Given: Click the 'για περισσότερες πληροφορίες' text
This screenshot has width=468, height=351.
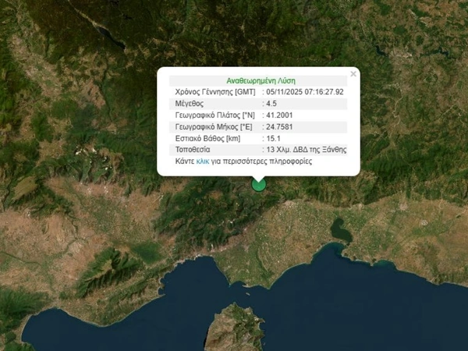Looking at the screenshot, I should 261,161.
